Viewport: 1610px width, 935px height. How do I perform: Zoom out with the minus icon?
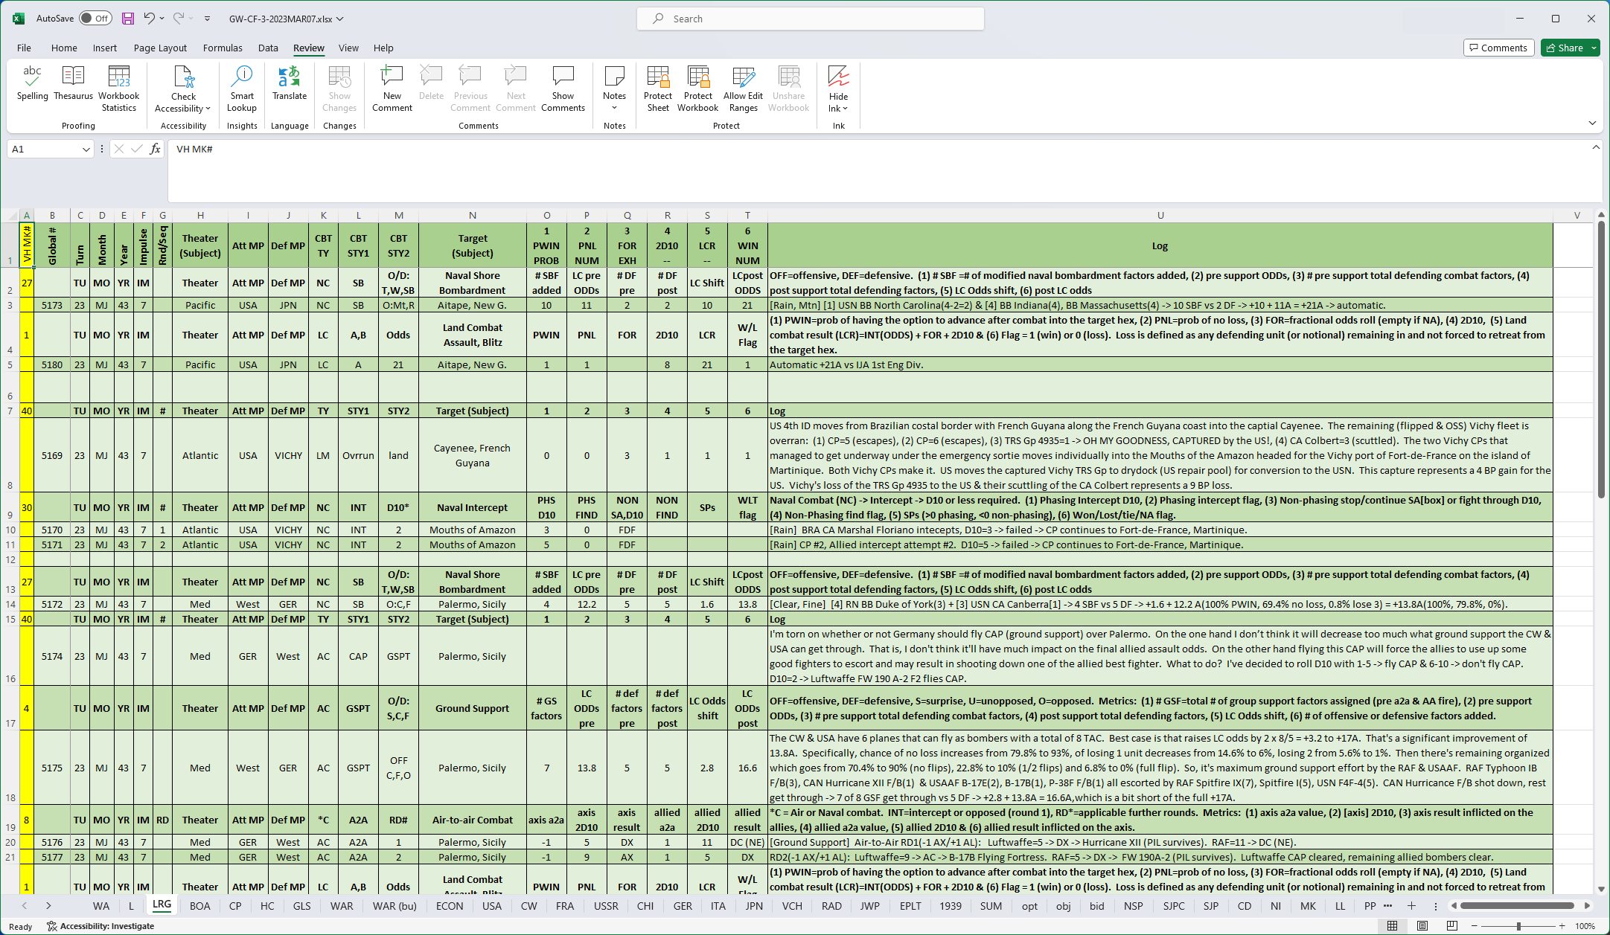click(x=1475, y=926)
